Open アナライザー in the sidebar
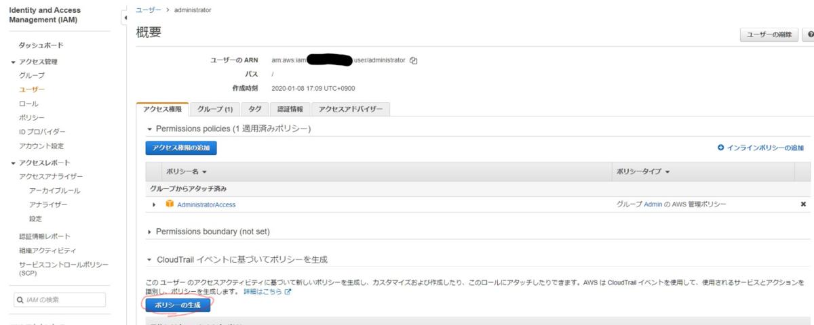 tap(48, 204)
